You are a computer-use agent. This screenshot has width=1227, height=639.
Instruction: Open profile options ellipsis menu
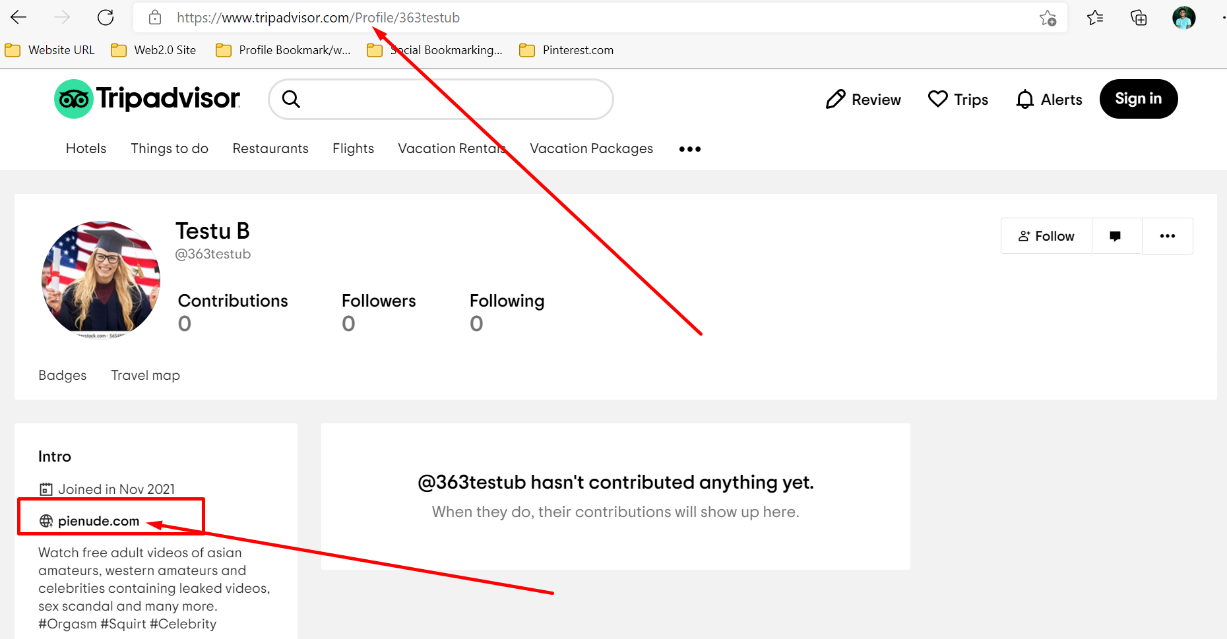(1167, 236)
